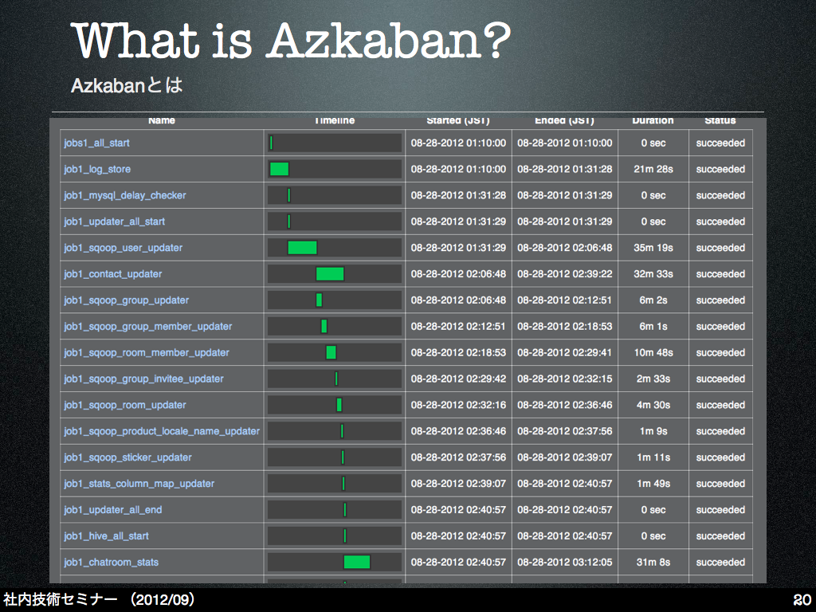Screen dimensions: 816x612
Task: Click the green timeline bar for job1_contact_updater
Action: tap(330, 274)
